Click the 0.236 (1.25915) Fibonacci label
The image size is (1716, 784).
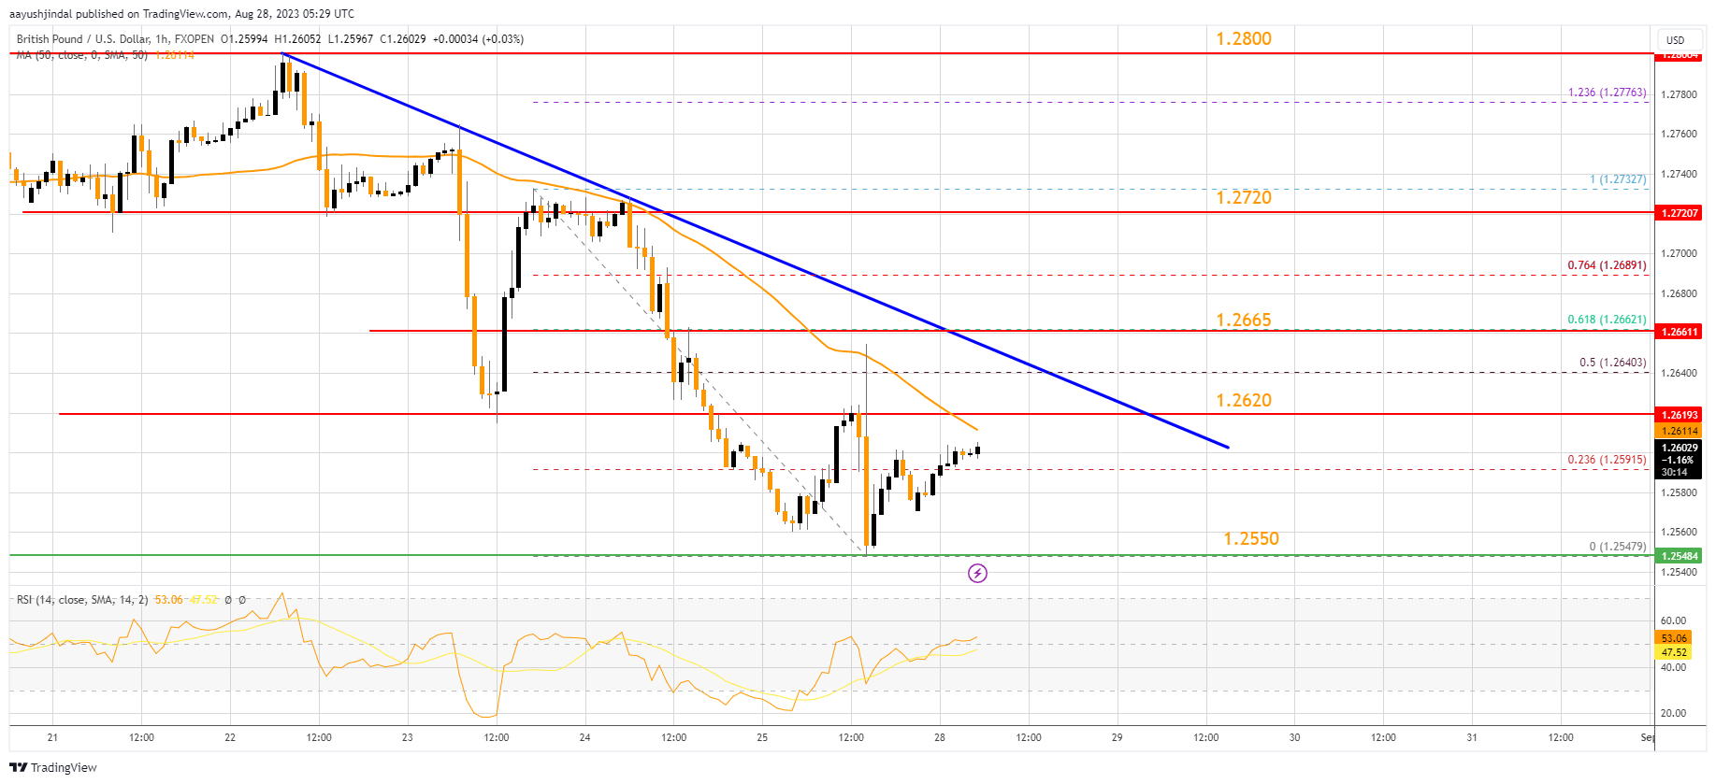1608,460
